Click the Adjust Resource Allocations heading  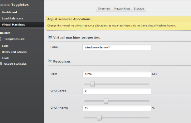tap(69, 19)
